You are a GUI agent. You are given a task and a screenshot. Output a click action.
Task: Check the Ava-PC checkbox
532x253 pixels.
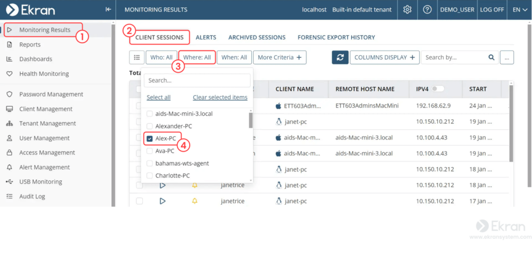(x=149, y=151)
